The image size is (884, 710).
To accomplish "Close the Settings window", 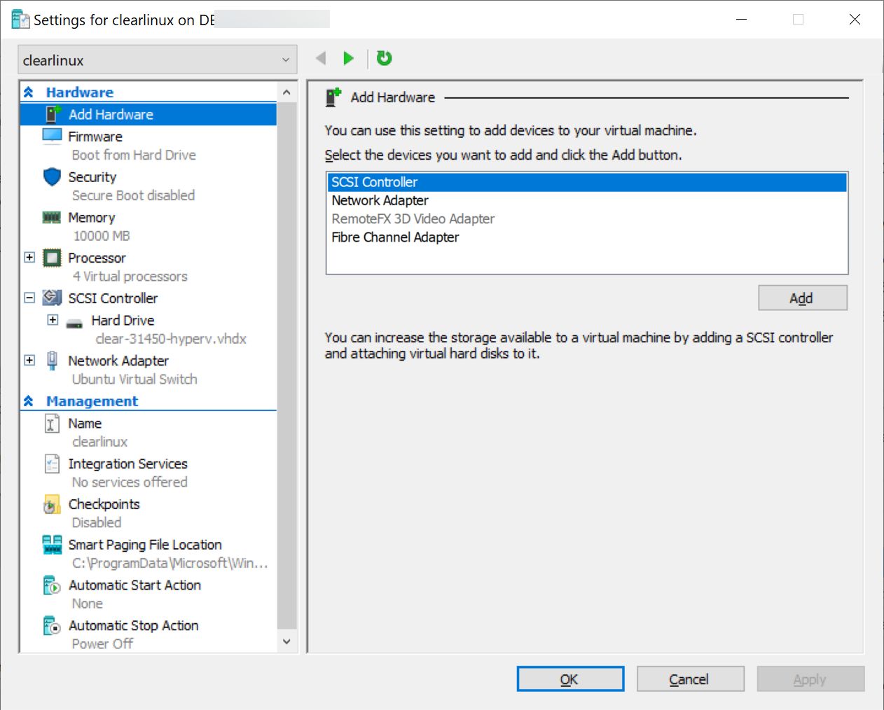I will [x=855, y=20].
